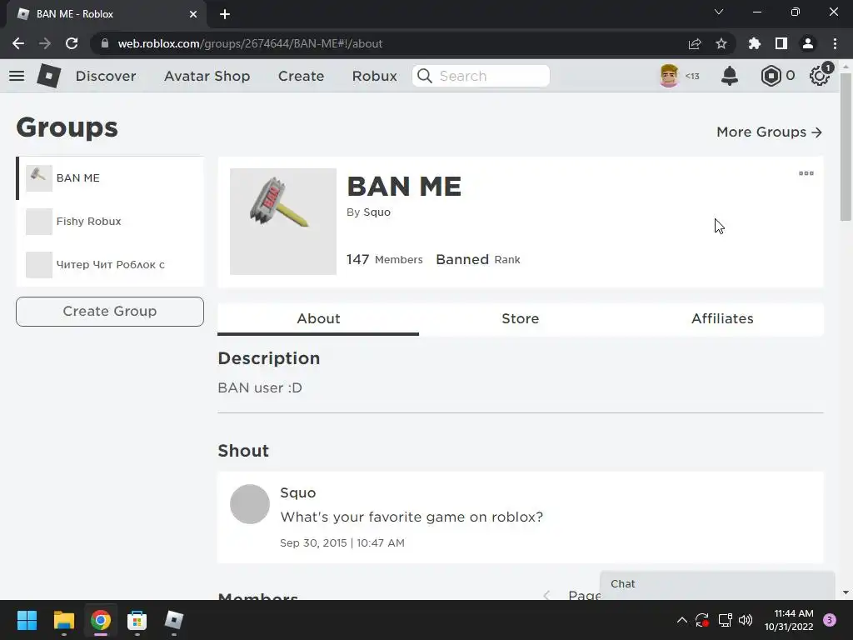Screen dimensions: 853x640
Task: Open the Chrome three-dot menu
Action: coord(835,43)
